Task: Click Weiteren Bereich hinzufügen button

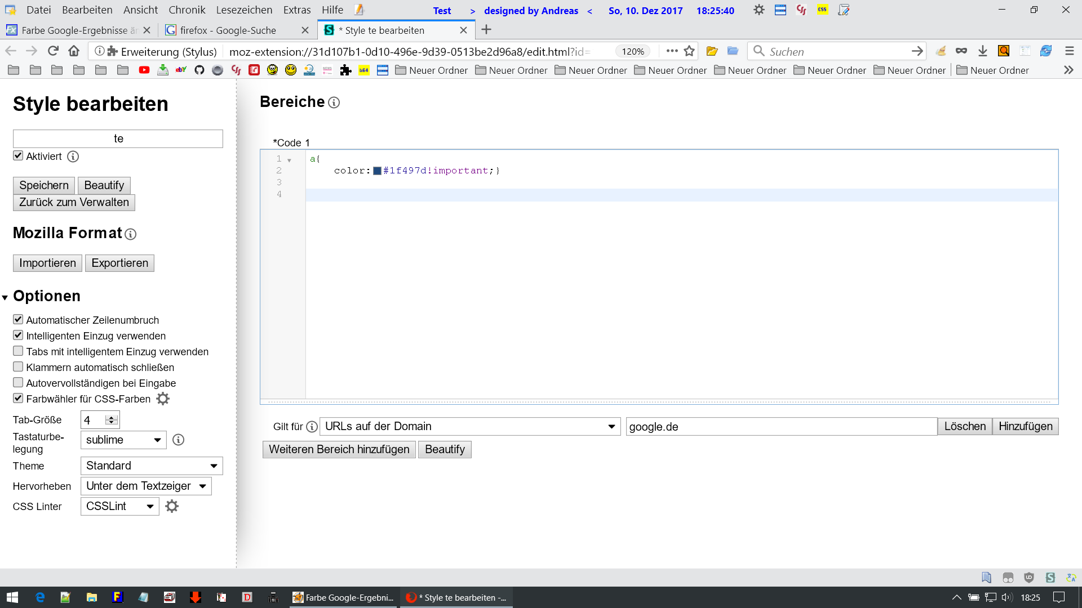Action: [339, 449]
